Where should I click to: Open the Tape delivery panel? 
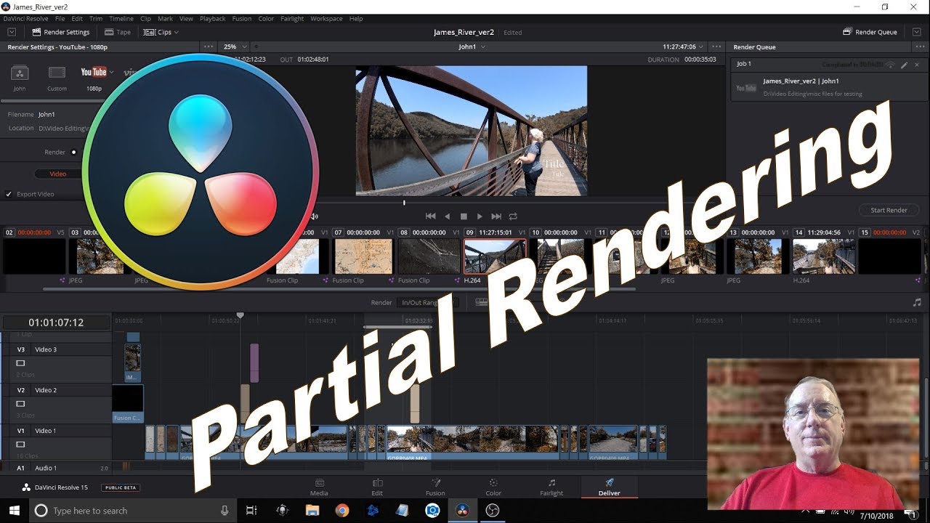coord(118,32)
